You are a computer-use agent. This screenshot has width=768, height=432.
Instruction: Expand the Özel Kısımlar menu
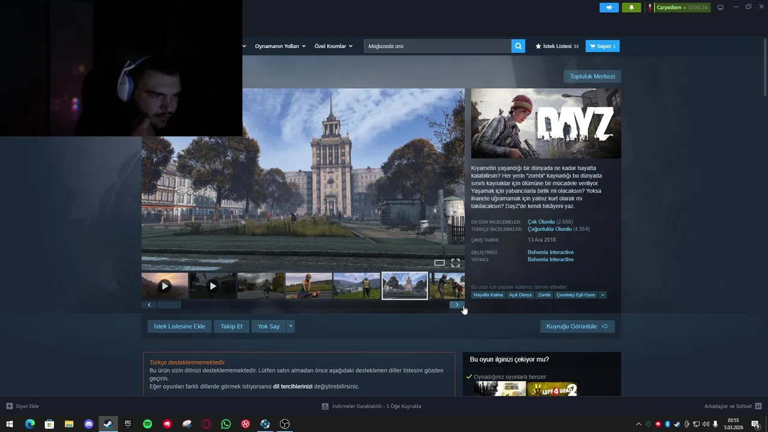[x=334, y=46]
